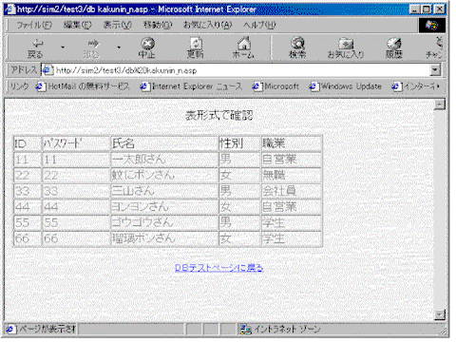
Task: Click the Forward (進む) arrow icon
Action: click(92, 44)
